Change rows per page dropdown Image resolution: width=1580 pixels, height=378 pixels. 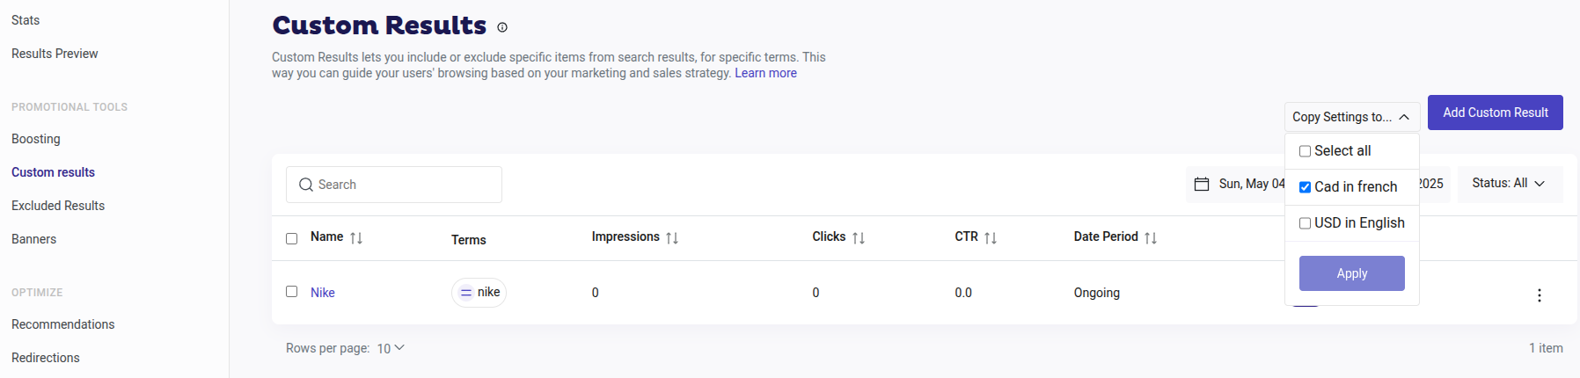tap(391, 348)
